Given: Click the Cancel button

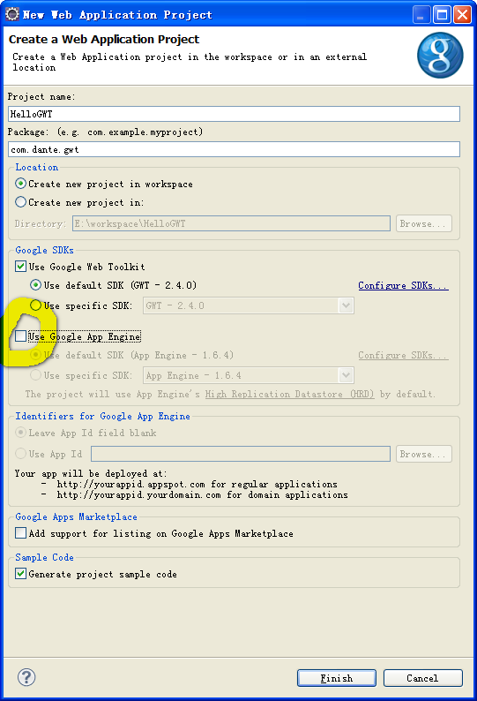Looking at the screenshot, I should click(x=422, y=678).
